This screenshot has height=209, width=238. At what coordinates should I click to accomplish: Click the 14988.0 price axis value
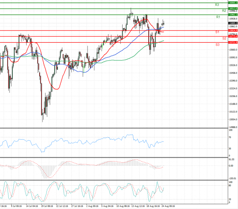click(233, 127)
